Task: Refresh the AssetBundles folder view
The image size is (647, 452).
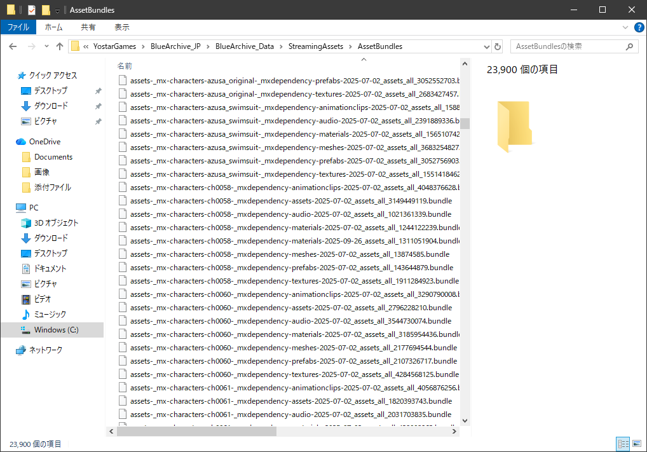Action: [498, 46]
